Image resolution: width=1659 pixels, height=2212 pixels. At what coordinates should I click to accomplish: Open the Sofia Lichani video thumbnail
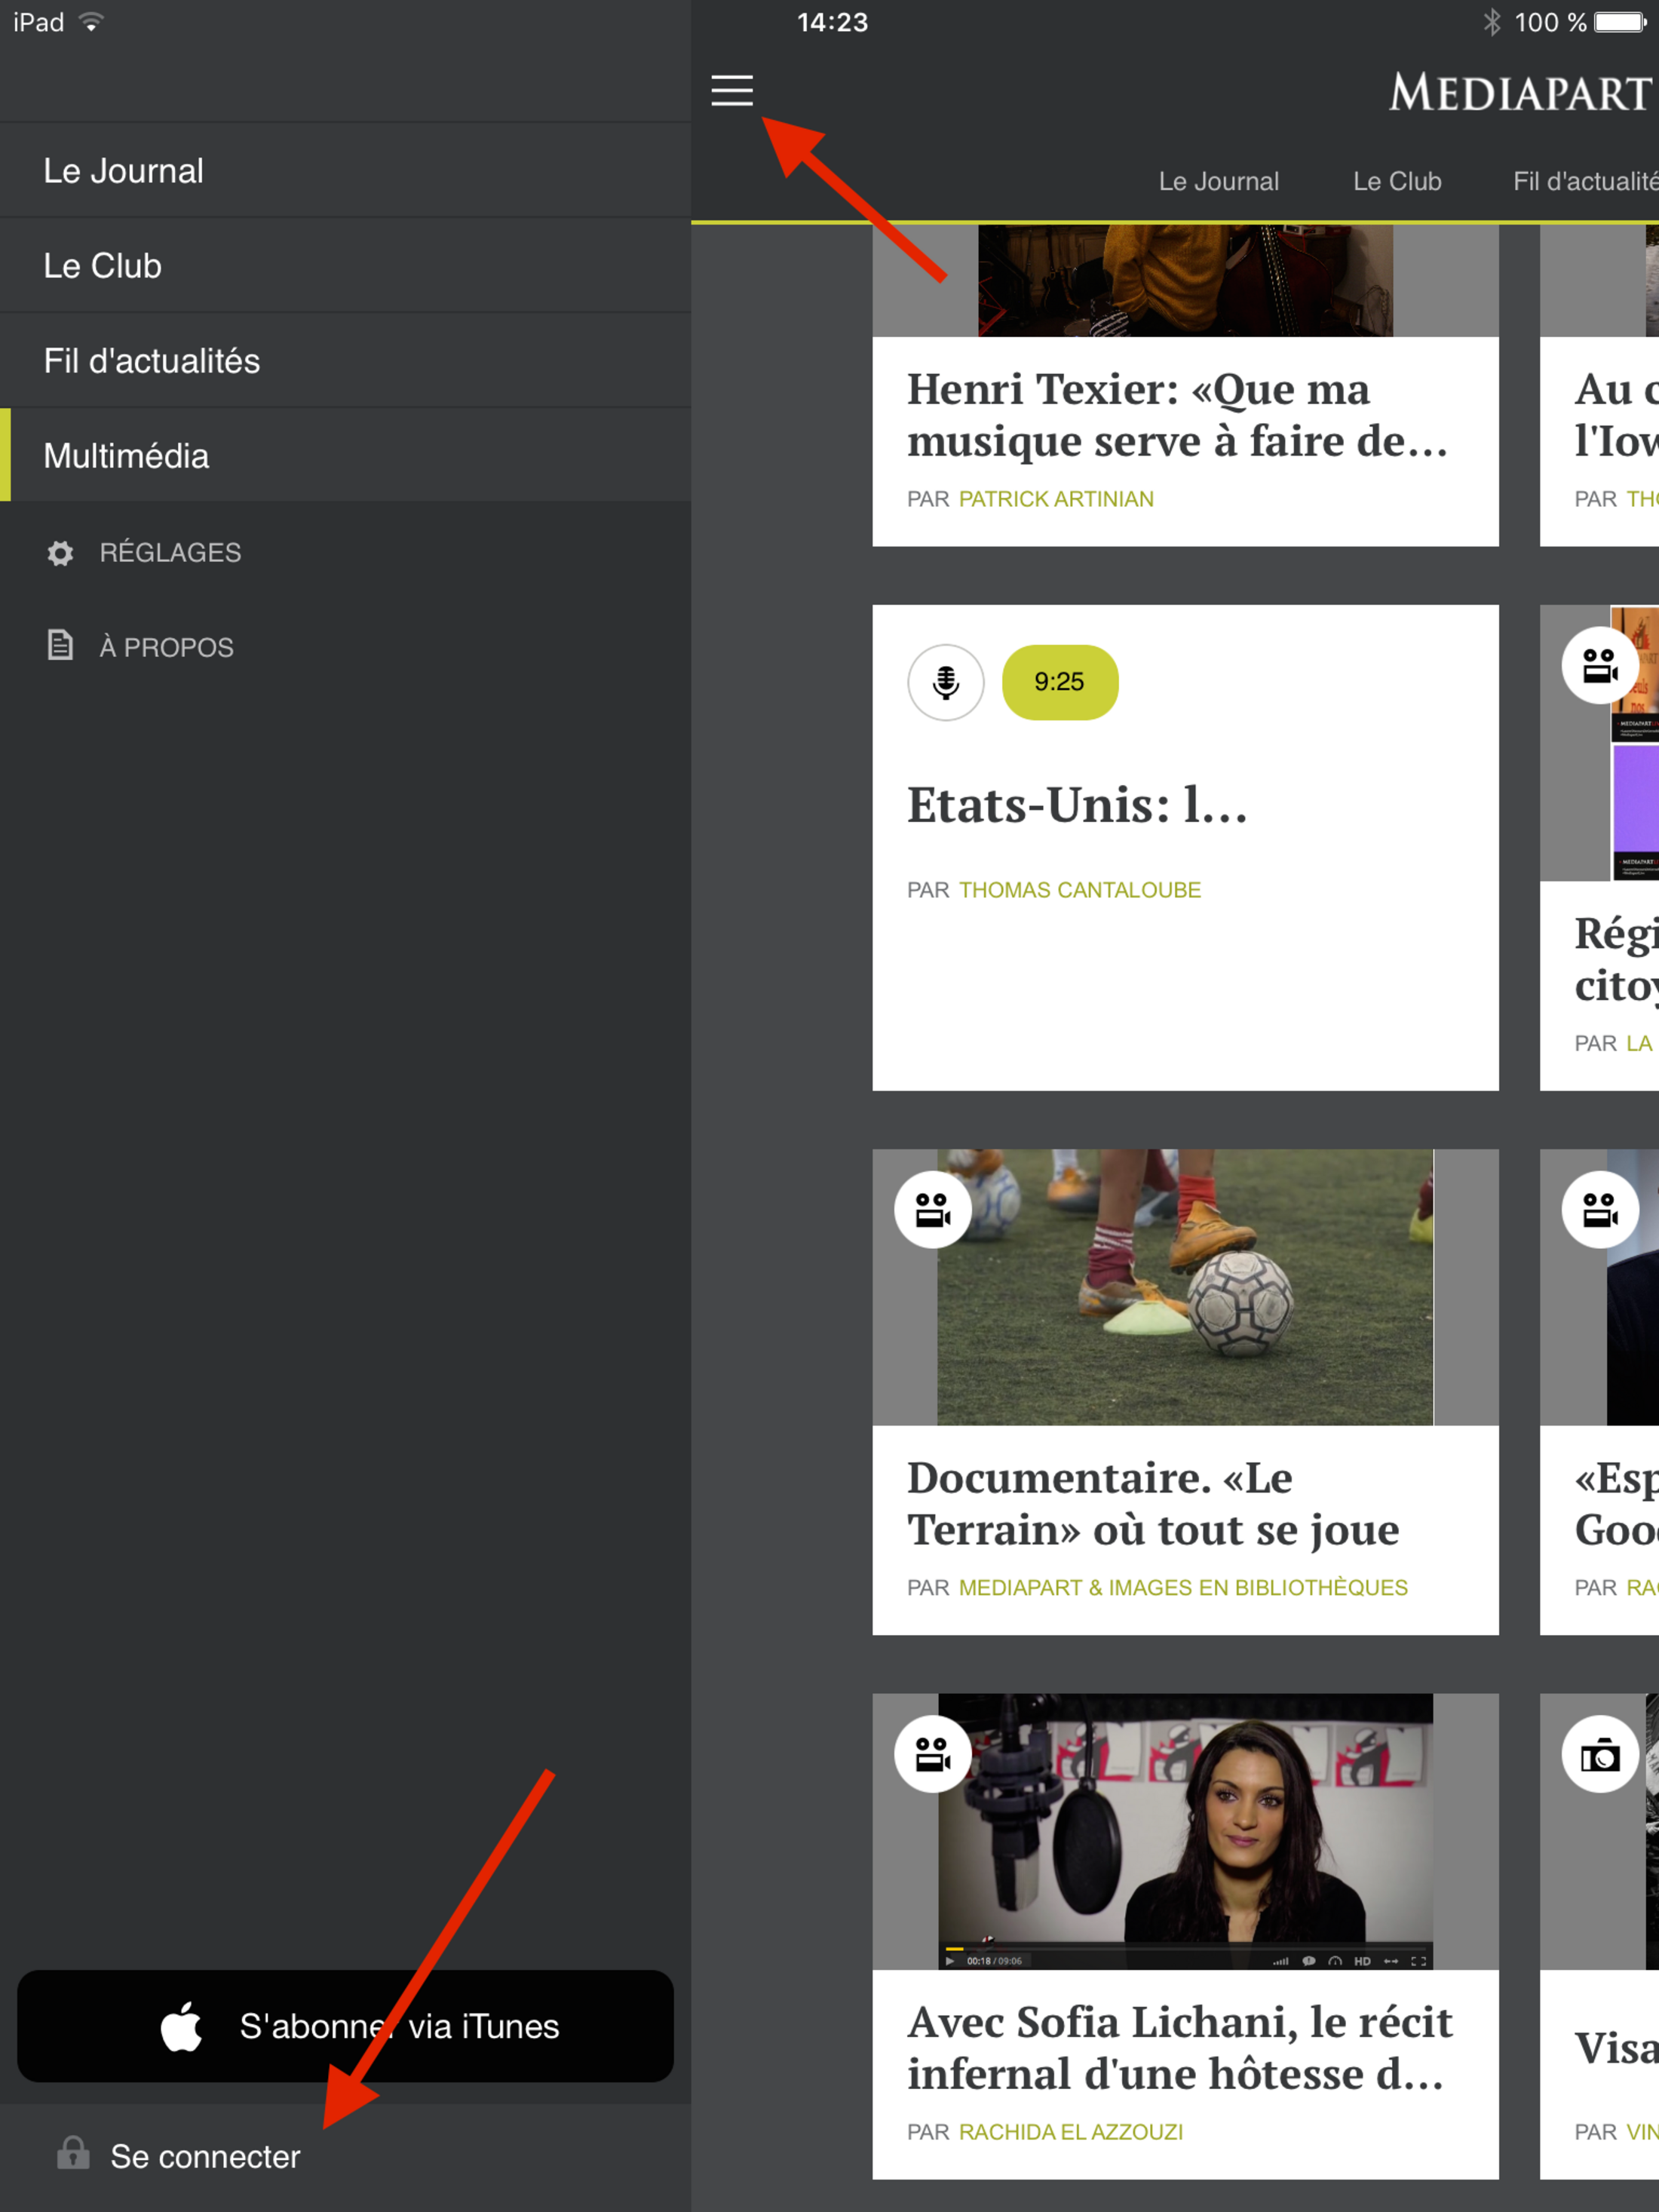(x=1185, y=1832)
